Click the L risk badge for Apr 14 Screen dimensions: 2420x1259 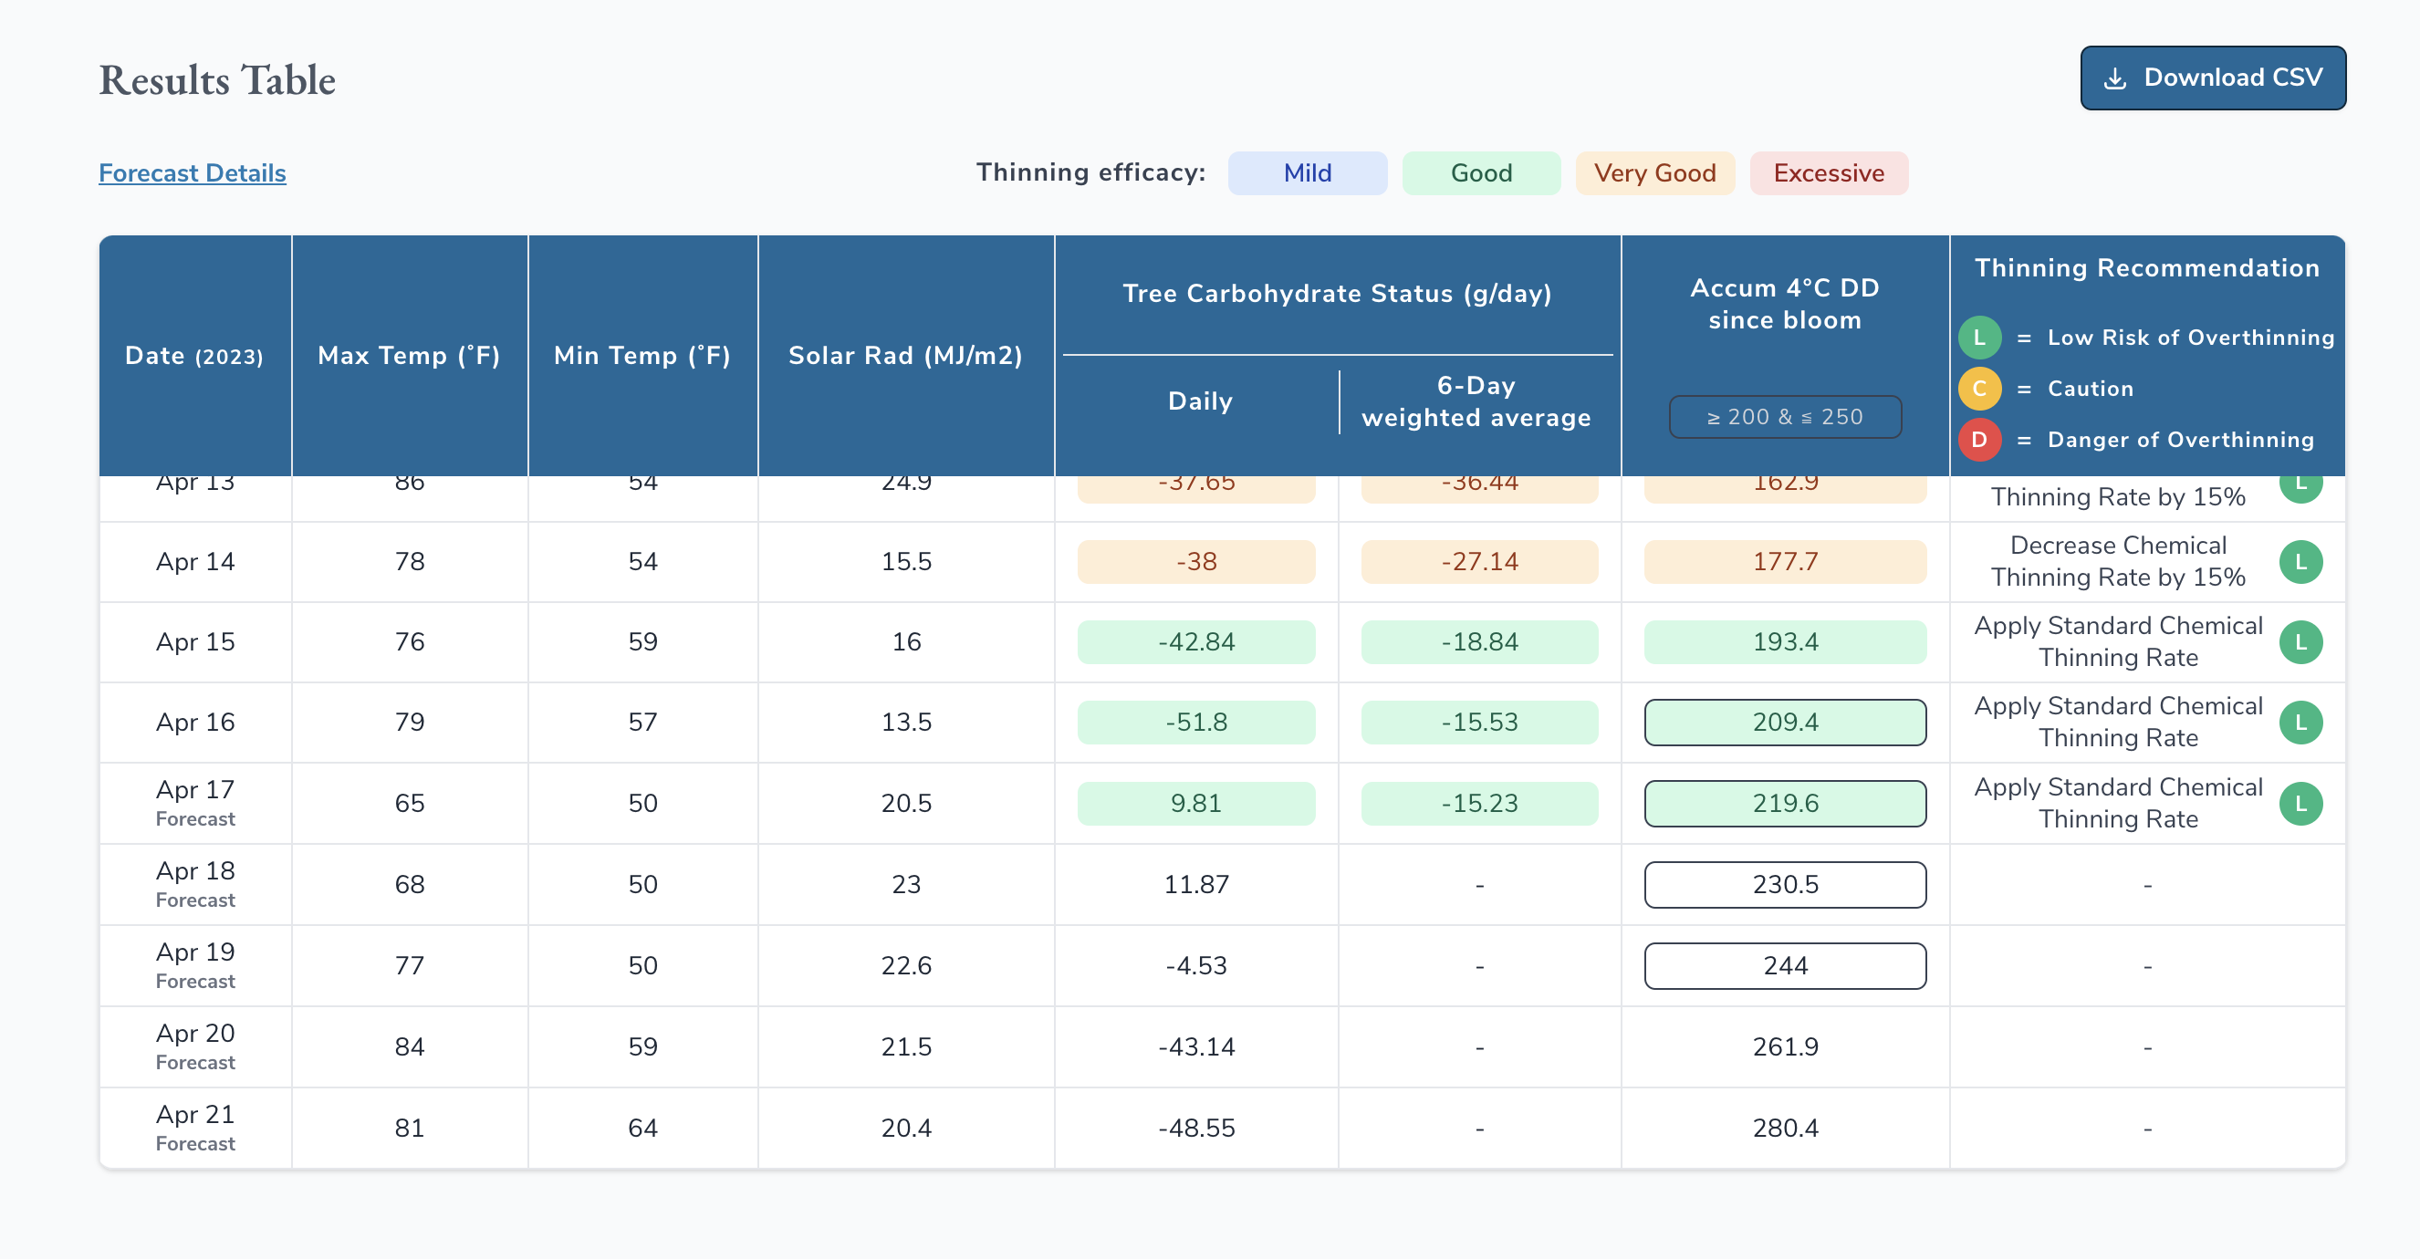[x=2300, y=562]
